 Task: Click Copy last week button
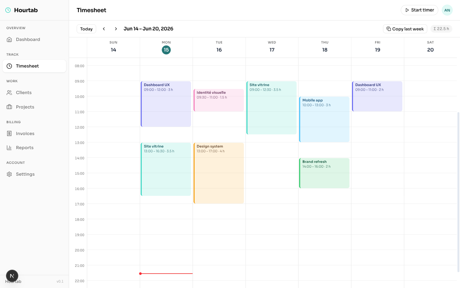tap(405, 29)
